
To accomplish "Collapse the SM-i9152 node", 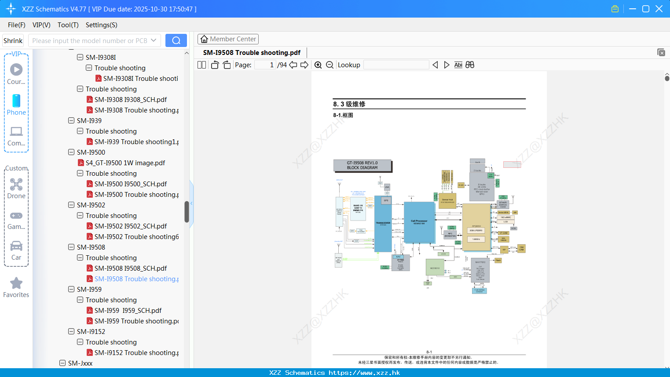I will [71, 331].
